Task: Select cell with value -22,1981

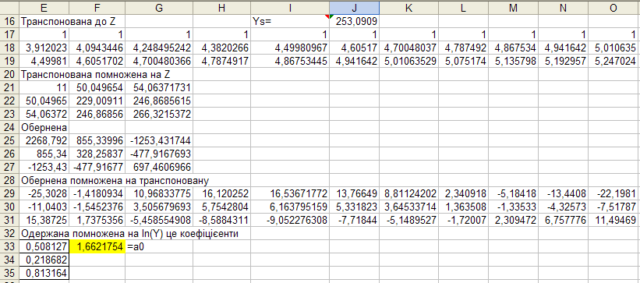Action: click(x=613, y=194)
